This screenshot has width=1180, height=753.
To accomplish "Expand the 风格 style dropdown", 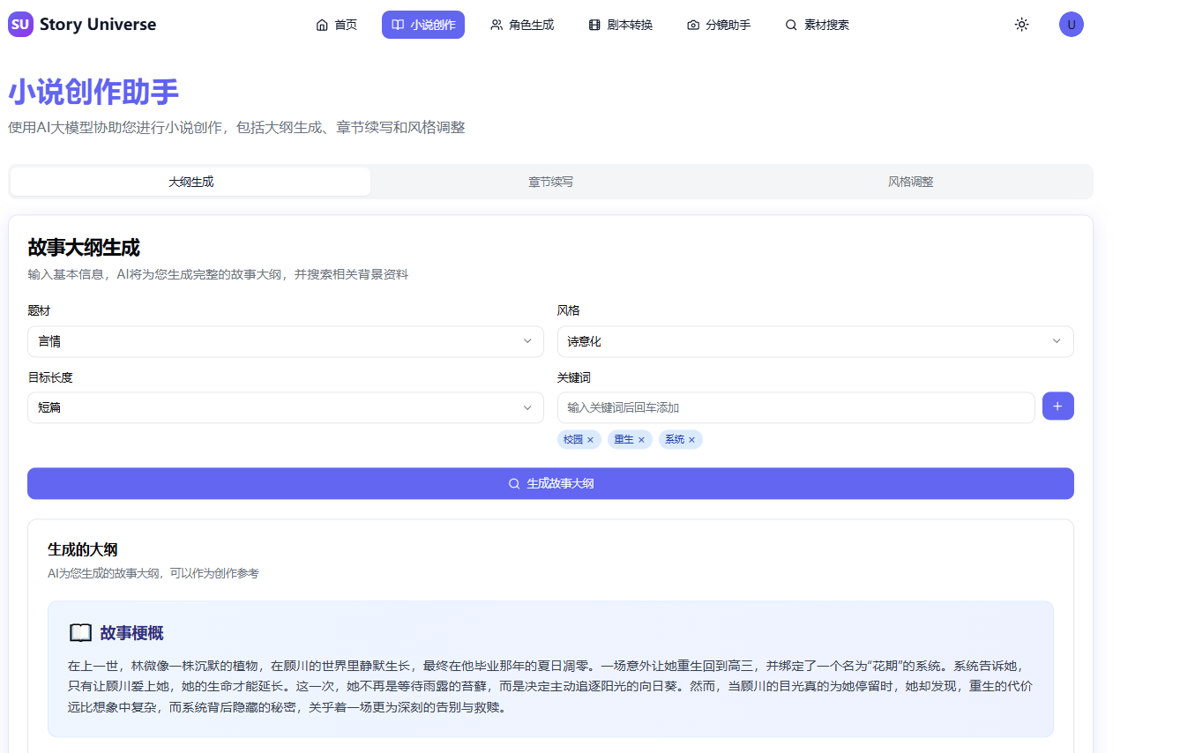I will click(814, 341).
